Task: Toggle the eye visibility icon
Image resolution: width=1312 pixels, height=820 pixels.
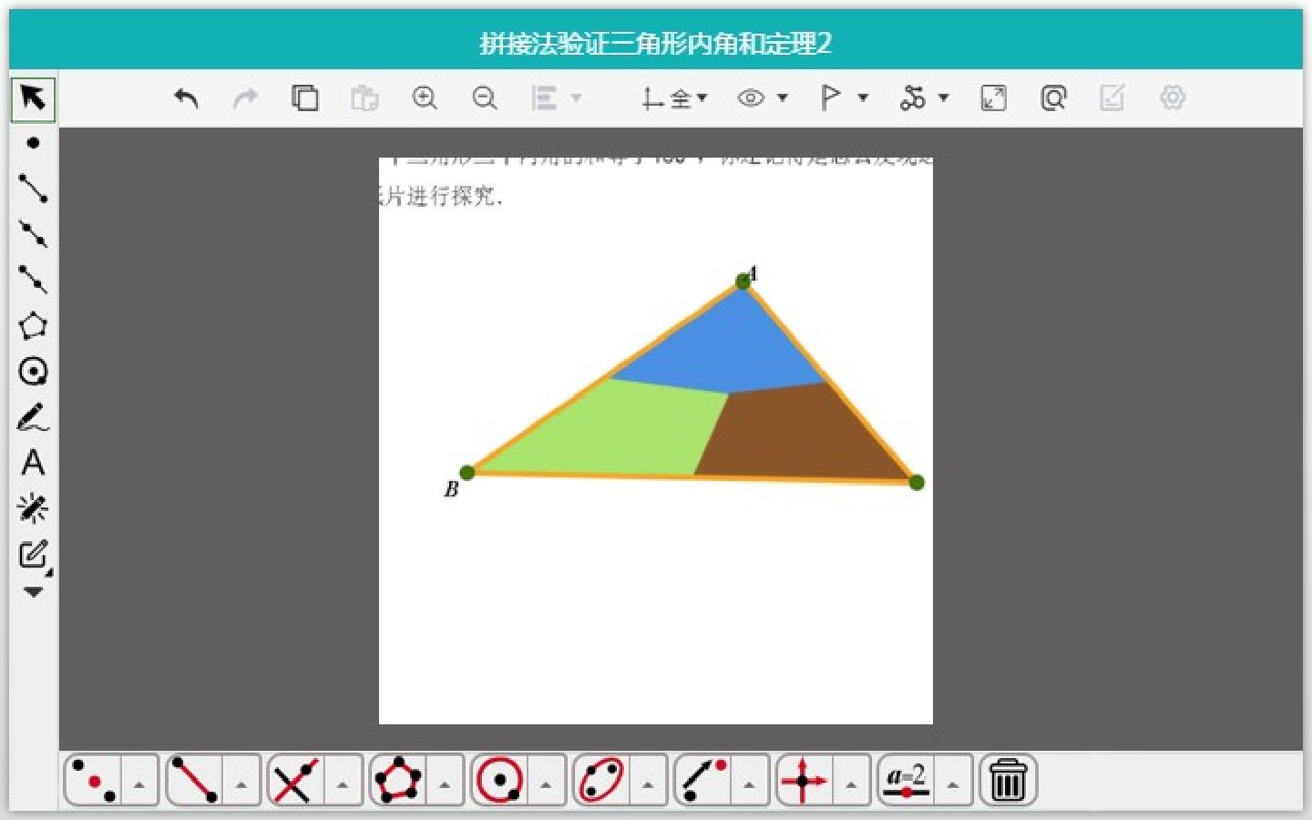Action: click(x=751, y=97)
